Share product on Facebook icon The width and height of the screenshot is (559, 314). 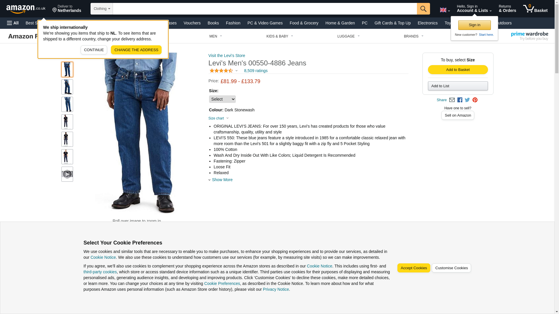460,100
